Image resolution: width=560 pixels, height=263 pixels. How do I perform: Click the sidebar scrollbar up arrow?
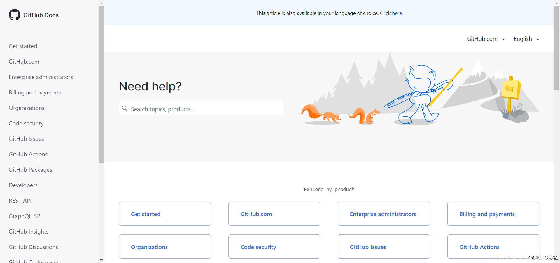[101, 3]
